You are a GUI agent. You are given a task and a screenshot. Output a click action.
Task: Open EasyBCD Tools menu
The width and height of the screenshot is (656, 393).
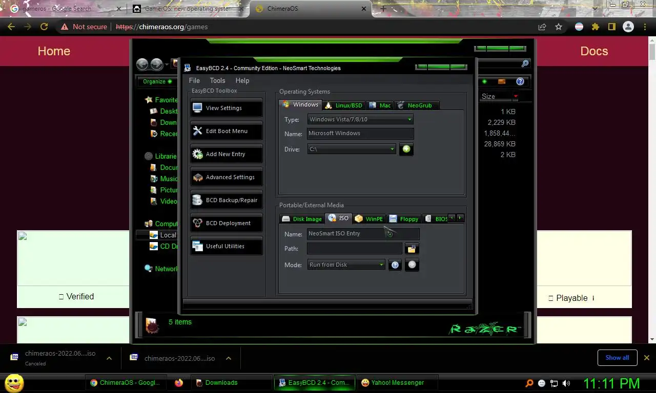[217, 80]
